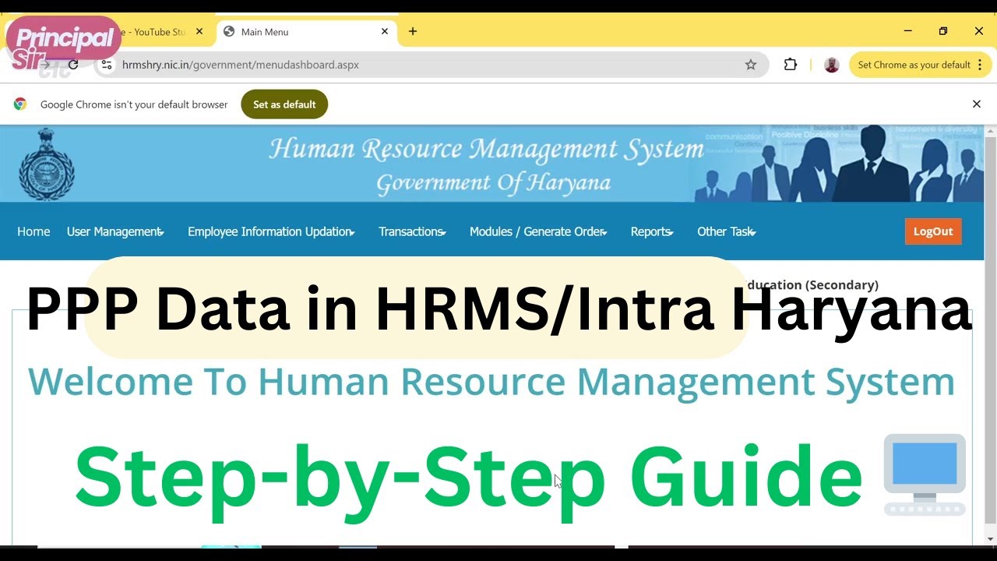Switch to the Main Menu tab

[305, 32]
